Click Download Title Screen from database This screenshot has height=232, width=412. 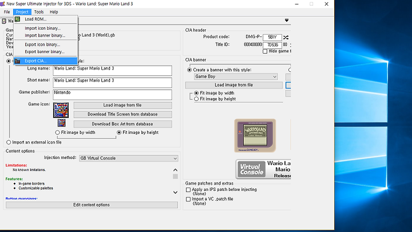(x=122, y=115)
